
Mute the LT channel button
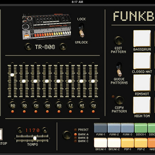point(70,105)
